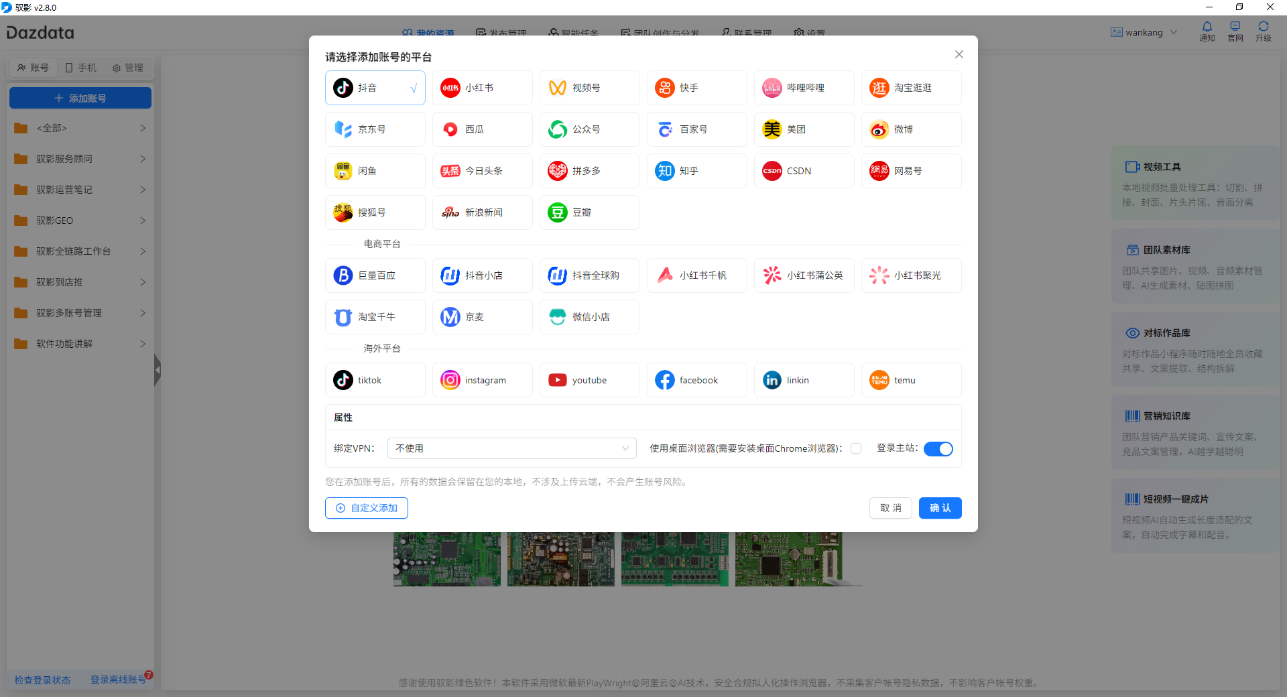The height and width of the screenshot is (697, 1287).
Task: Click the 登录离线账号 link
Action: click(118, 680)
